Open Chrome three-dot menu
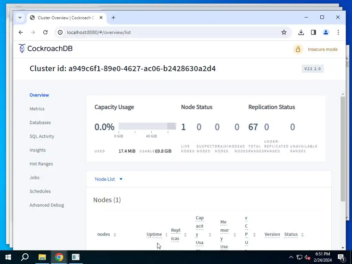This screenshot has height=264, width=352. pyautogui.click(x=338, y=32)
